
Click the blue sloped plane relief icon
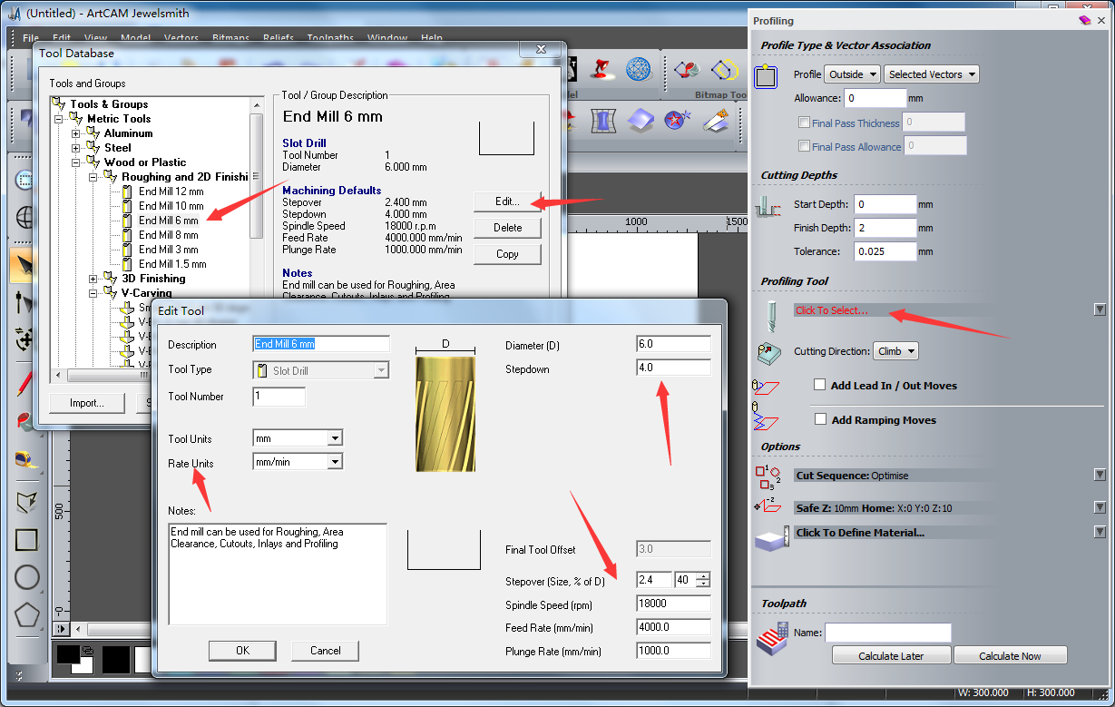point(640,119)
